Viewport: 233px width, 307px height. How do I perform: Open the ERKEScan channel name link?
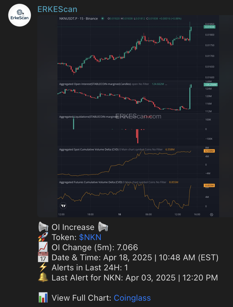point(57,9)
